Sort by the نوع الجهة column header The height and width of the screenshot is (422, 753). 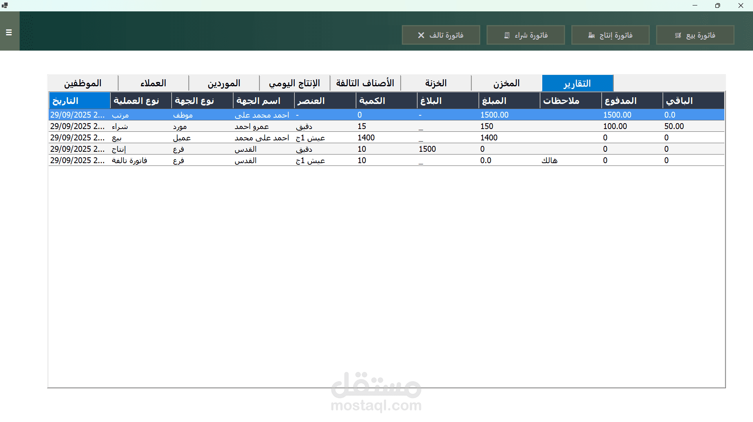coord(202,101)
